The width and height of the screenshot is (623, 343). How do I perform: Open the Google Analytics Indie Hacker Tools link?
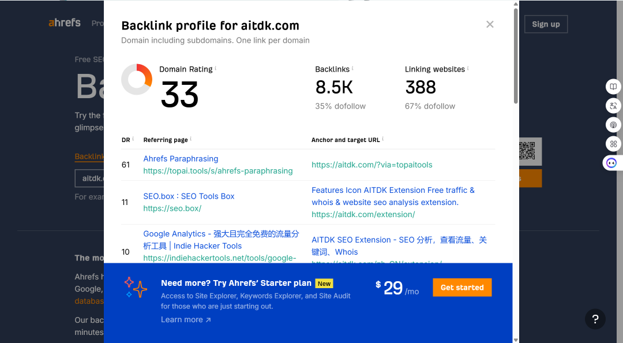click(x=221, y=240)
